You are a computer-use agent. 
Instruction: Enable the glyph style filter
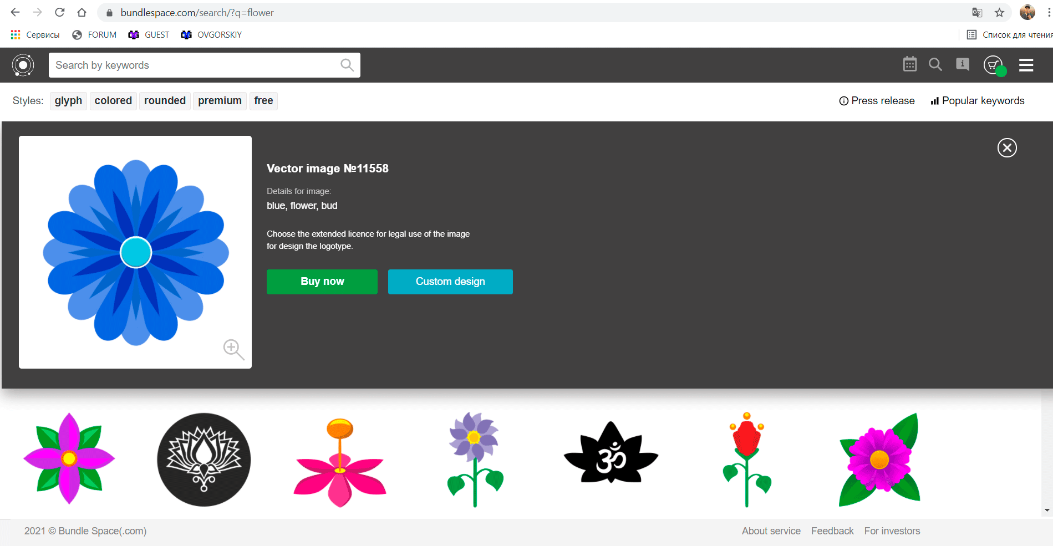[68, 100]
